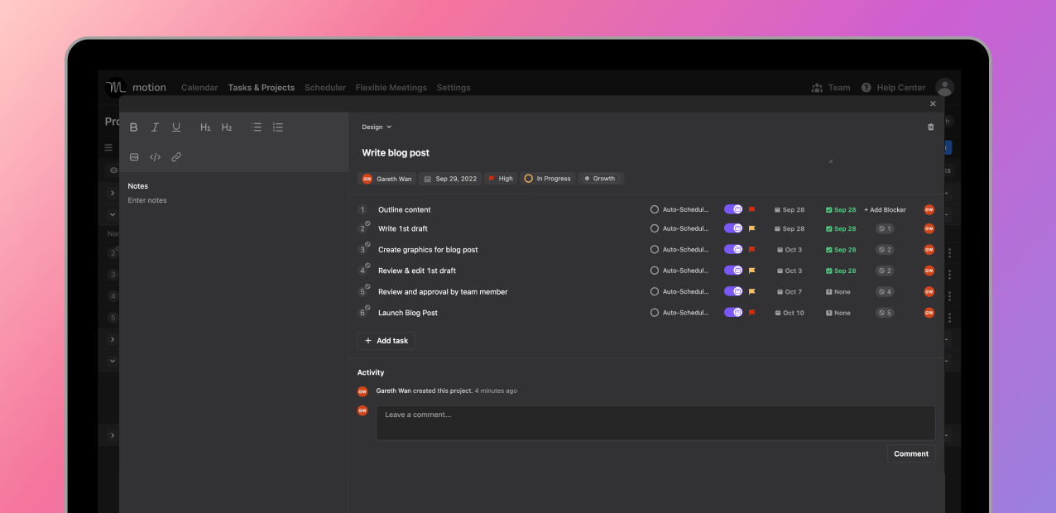Open assignee avatar of Launch Blog Post
The width and height of the screenshot is (1056, 513).
[929, 313]
